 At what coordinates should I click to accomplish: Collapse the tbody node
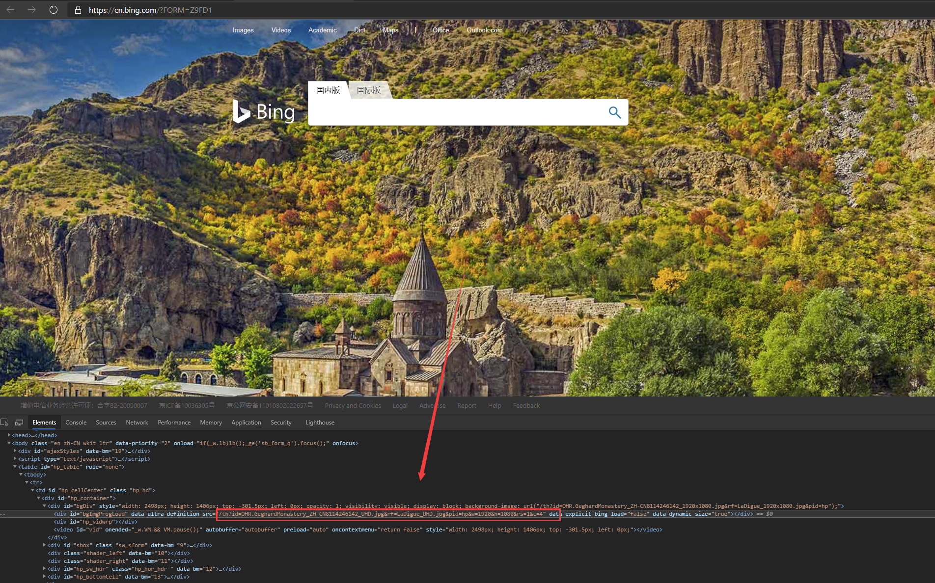tap(21, 475)
